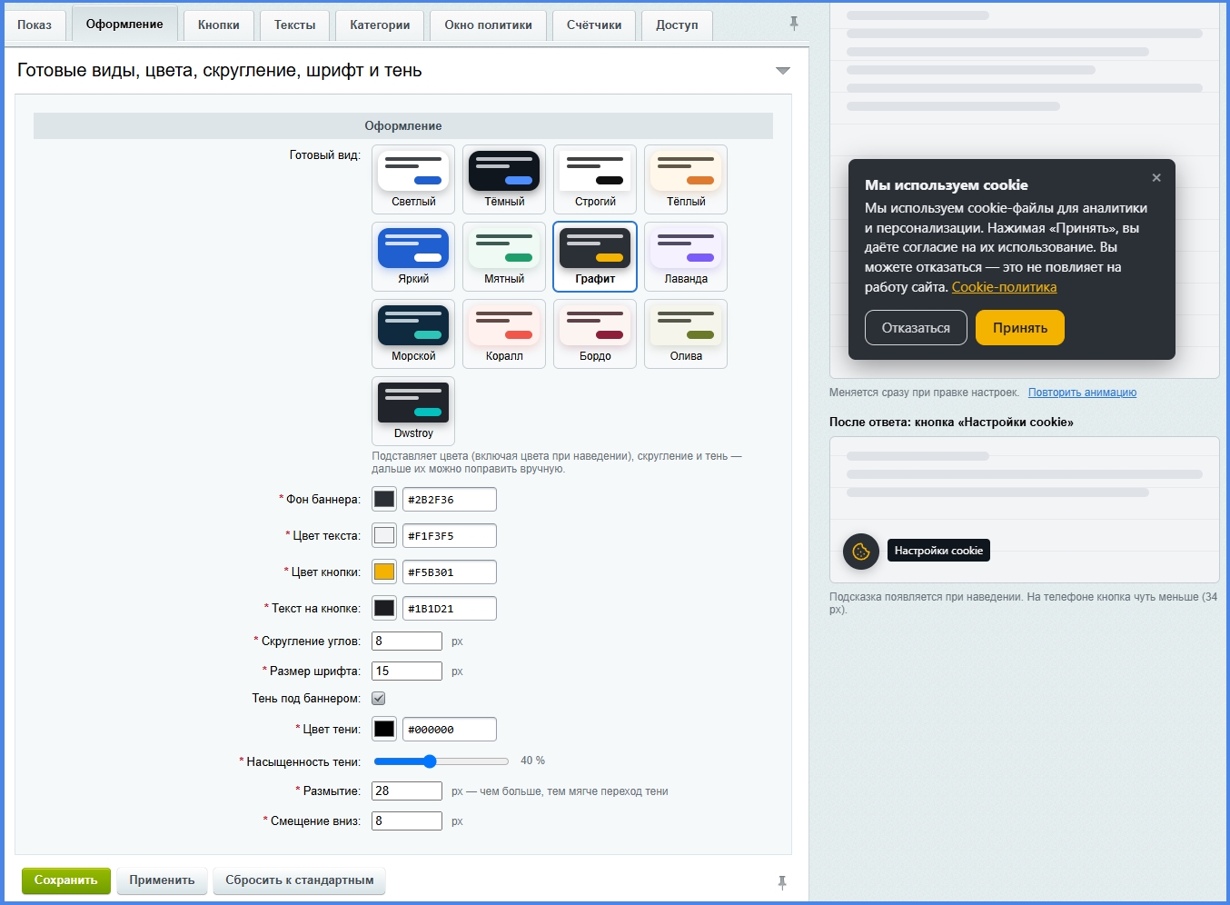The height and width of the screenshot is (905, 1230).
Task: Apply the Яркий preset theme
Action: 413,256
